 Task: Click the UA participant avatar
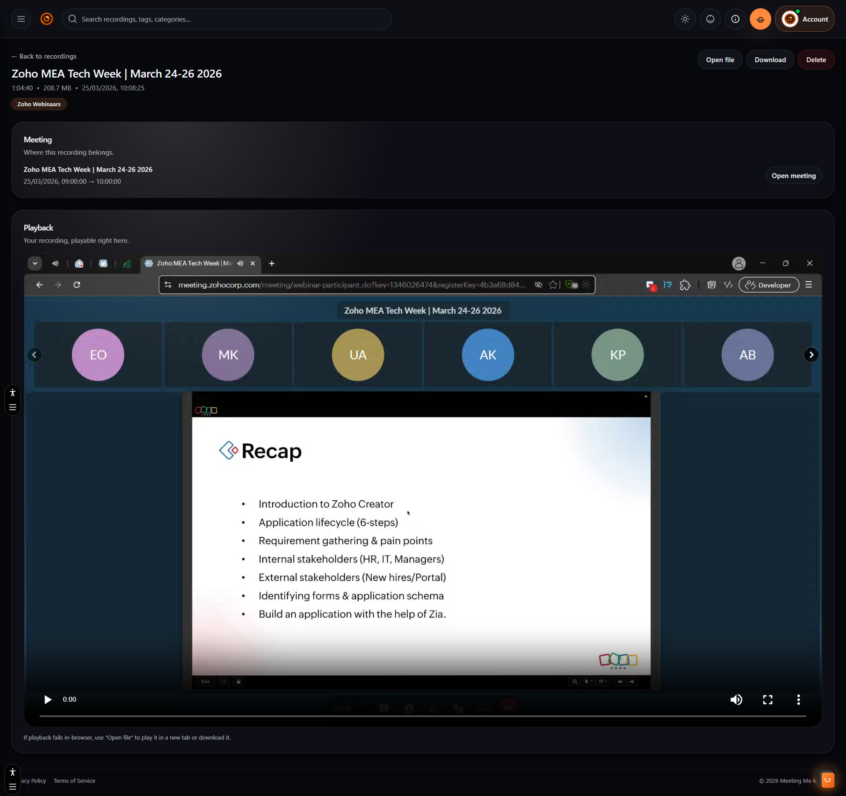tap(358, 355)
